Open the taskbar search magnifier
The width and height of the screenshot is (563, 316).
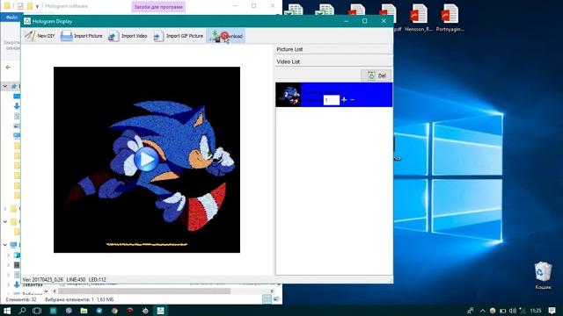(x=22, y=310)
